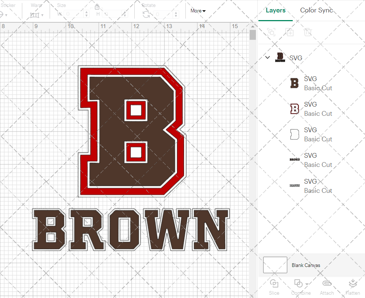The height and width of the screenshot is (298, 365).
Task: Click the group layers icon
Action: click(272, 32)
